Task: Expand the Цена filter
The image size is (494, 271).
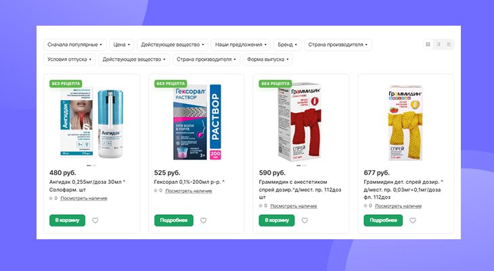Action: pos(122,45)
